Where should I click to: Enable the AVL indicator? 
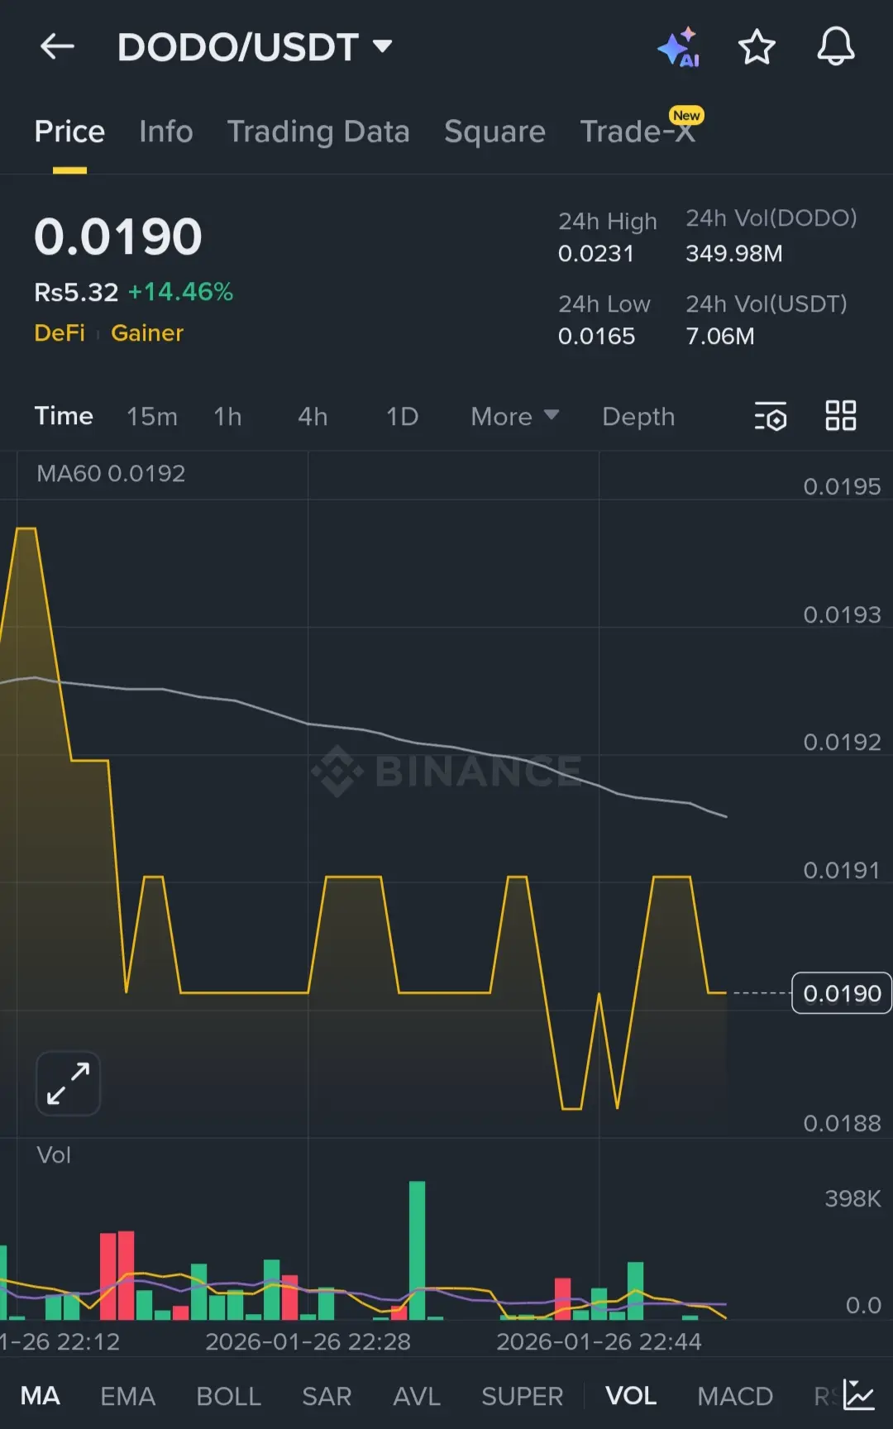pos(417,1396)
